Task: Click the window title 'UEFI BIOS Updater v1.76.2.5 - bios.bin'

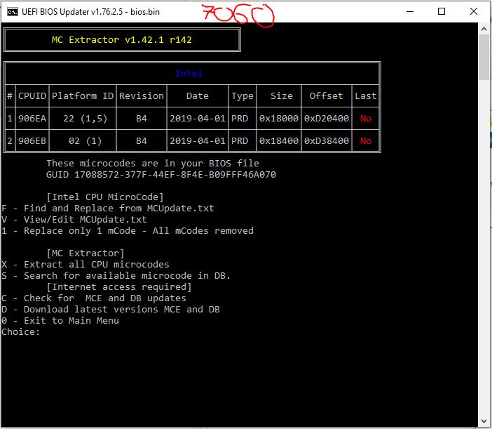Action: coord(90,12)
